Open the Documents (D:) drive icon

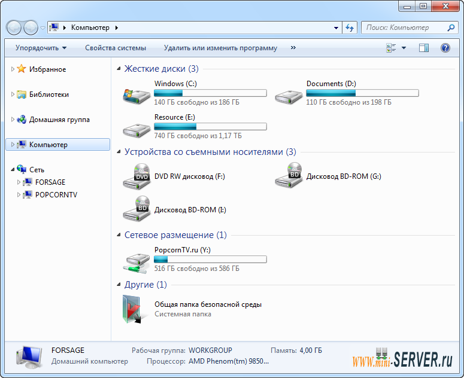coord(289,96)
